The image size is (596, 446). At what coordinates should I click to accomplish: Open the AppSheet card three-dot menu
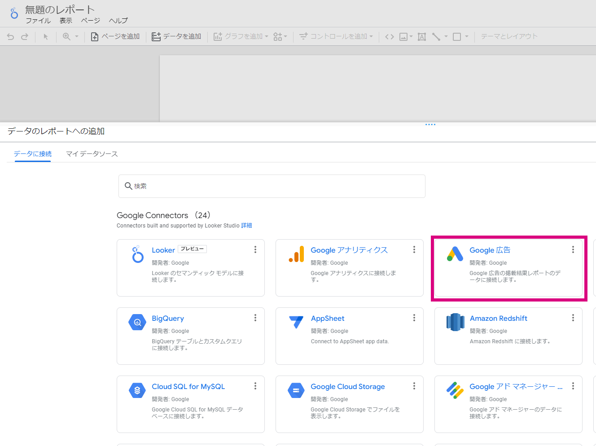414,318
